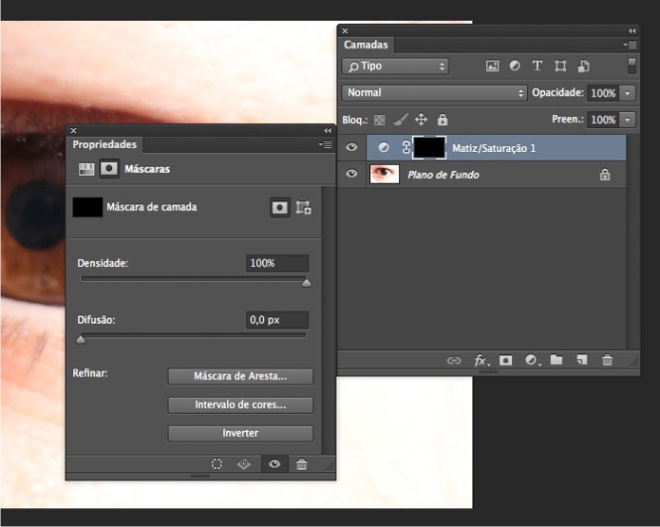Click the lock all icon next to Bloq.

pos(442,120)
